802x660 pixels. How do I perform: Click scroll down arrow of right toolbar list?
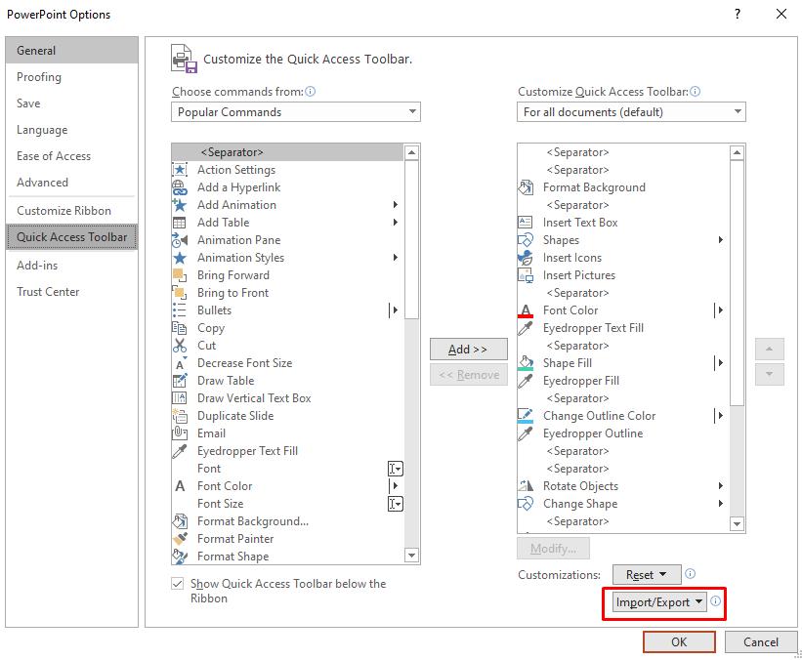[x=737, y=523]
